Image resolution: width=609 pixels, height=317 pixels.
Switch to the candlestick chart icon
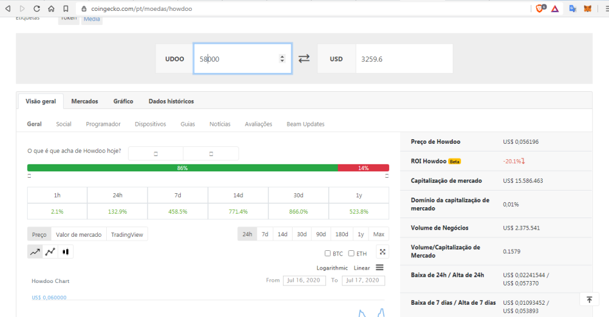click(x=65, y=252)
